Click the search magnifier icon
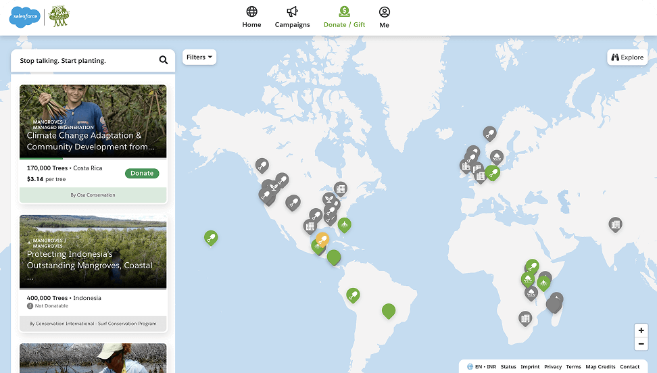Viewport: 657px width, 373px height. coord(164,60)
